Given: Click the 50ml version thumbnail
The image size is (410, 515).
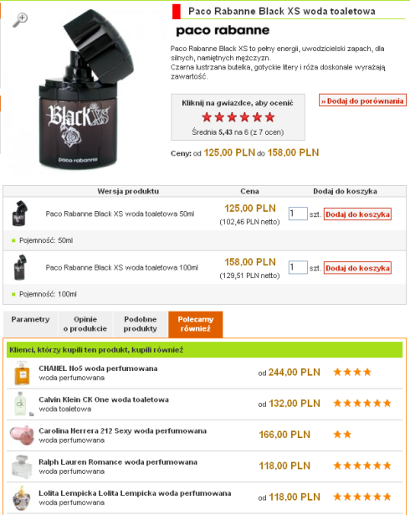Looking at the screenshot, I should [20, 214].
